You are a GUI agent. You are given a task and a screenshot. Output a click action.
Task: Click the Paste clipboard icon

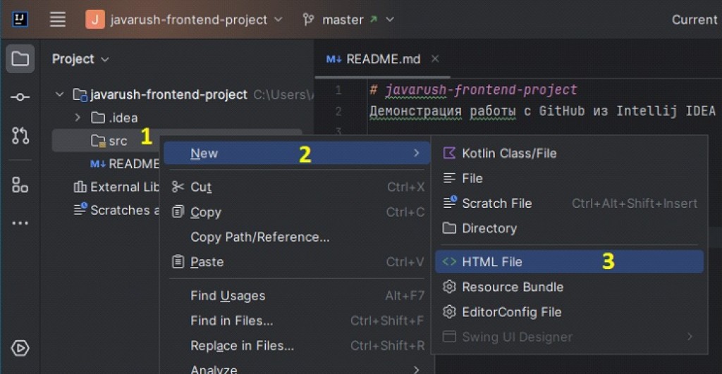(x=178, y=262)
